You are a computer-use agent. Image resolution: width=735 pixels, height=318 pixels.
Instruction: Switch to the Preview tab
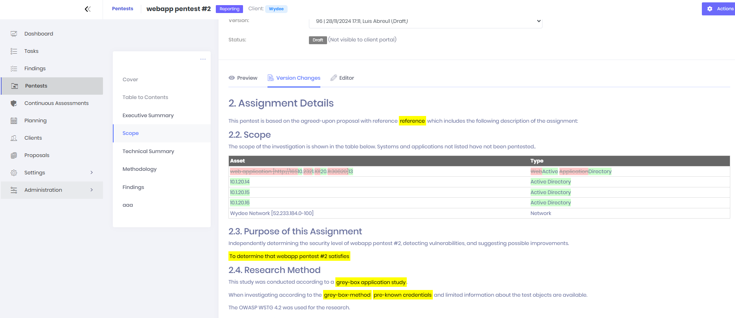tap(243, 78)
